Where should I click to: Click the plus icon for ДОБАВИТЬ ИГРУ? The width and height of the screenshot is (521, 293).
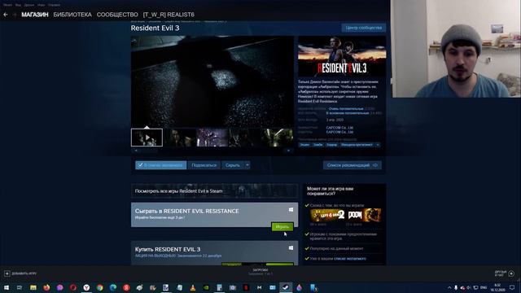pyautogui.click(x=7, y=273)
